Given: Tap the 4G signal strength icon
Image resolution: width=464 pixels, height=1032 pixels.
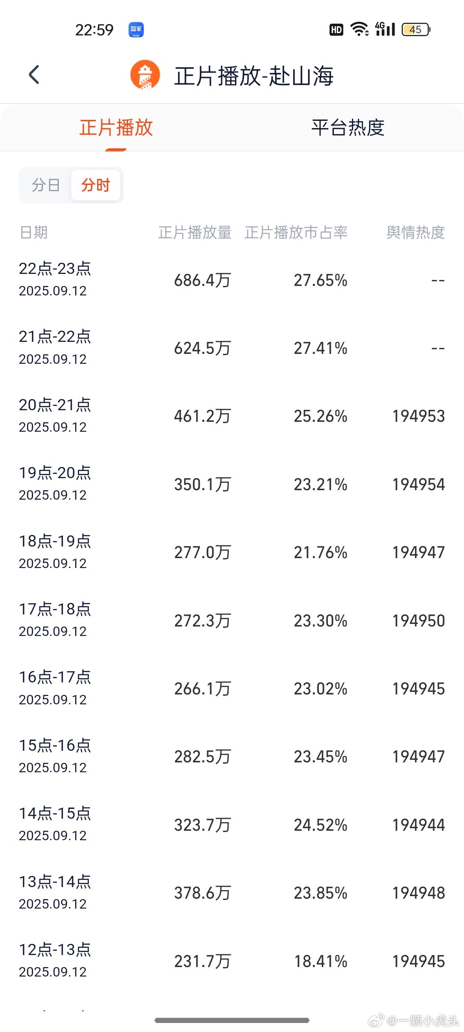Looking at the screenshot, I should 385,29.
